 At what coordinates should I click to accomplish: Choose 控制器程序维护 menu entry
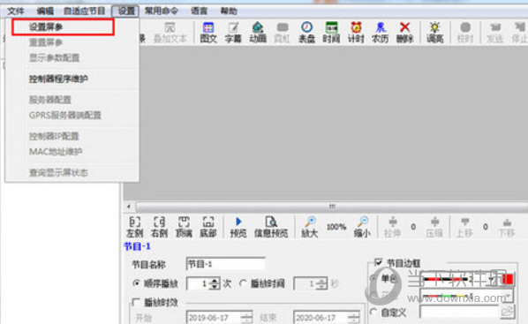pos(58,79)
